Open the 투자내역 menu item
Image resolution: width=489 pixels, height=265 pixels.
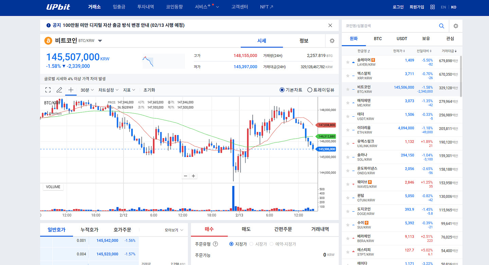[x=145, y=7]
